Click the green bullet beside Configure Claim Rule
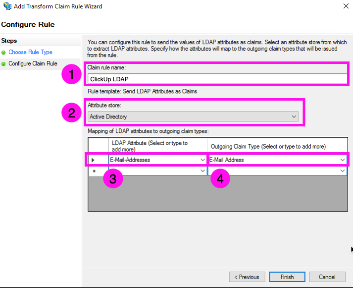The width and height of the screenshot is (353, 288). click(x=4, y=64)
